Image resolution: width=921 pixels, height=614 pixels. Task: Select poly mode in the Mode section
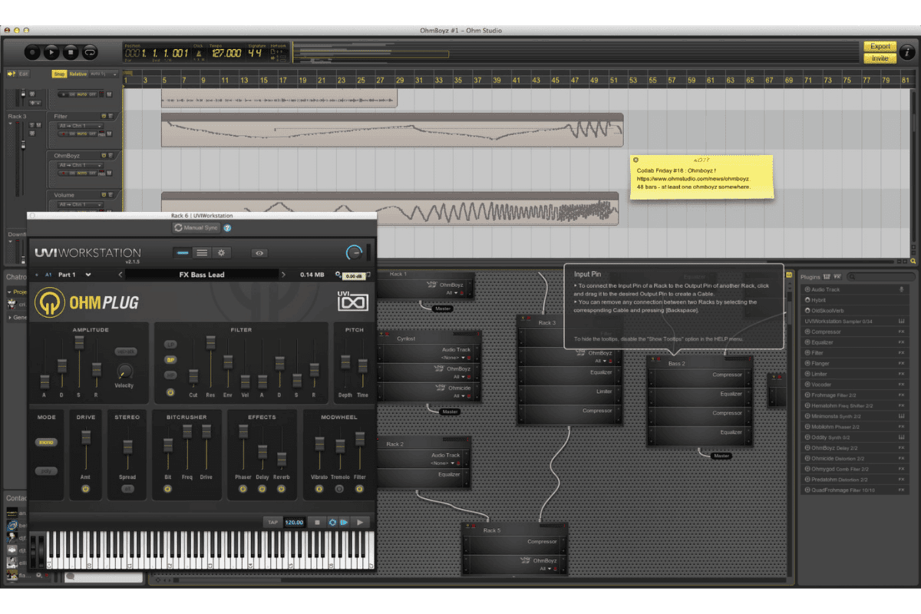47,471
